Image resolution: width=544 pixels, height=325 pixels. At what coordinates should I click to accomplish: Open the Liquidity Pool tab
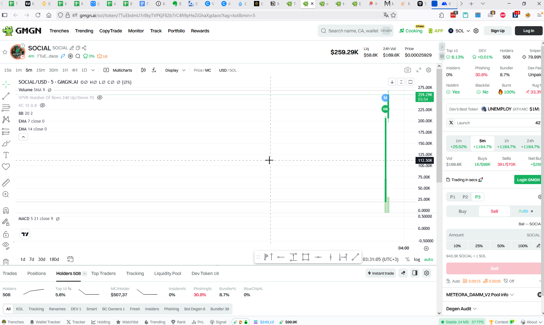pos(168,273)
